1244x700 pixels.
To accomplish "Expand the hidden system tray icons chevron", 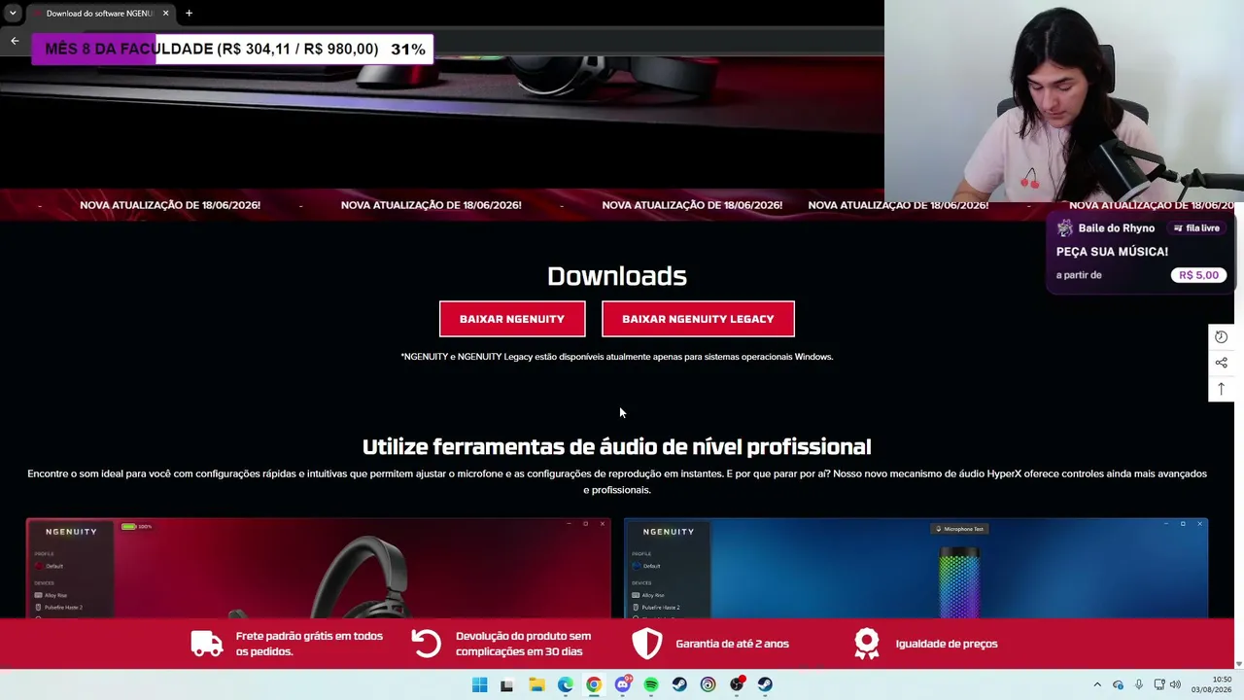I will pos(1097,684).
